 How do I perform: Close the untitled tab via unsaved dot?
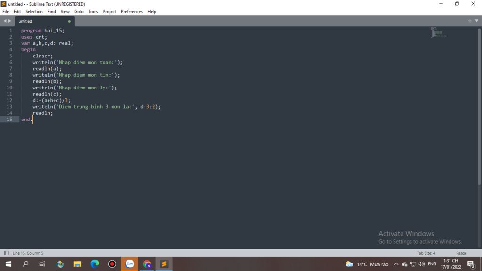[x=69, y=21]
